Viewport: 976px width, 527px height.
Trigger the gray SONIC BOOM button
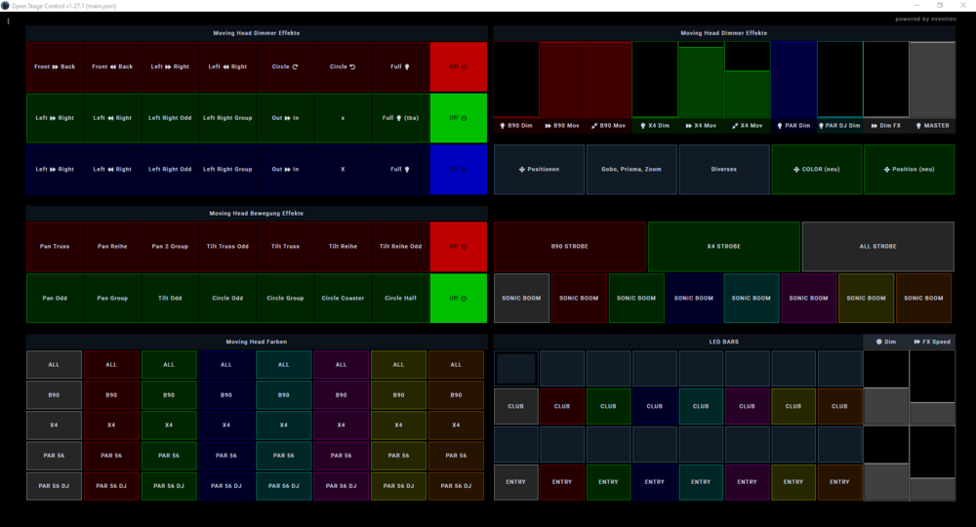click(521, 298)
